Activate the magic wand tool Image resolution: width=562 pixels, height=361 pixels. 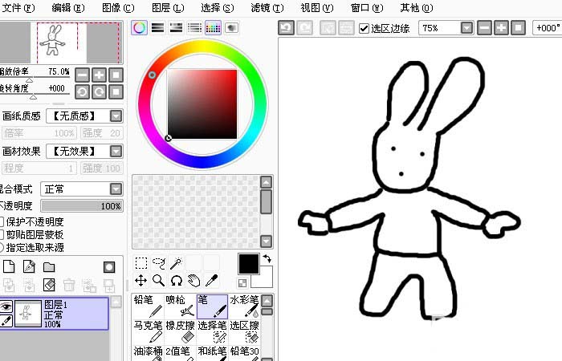[176, 262]
